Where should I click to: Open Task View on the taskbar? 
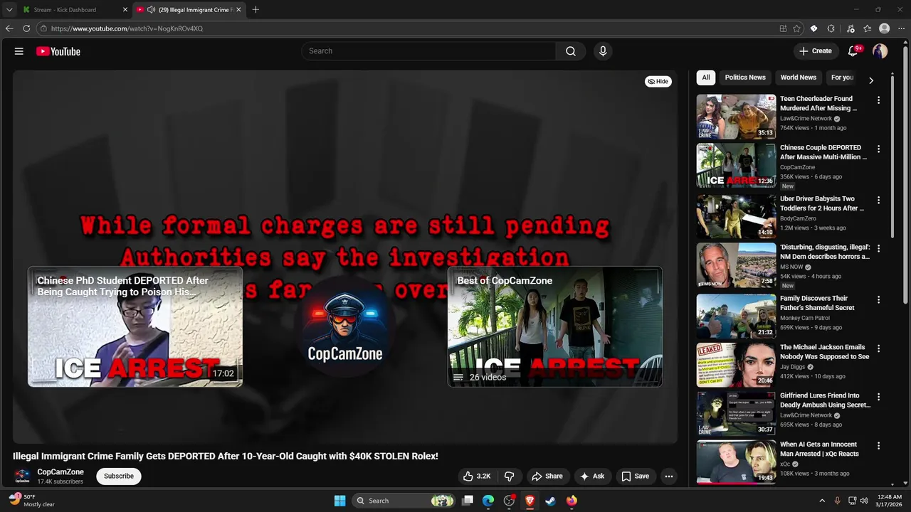[468, 501]
